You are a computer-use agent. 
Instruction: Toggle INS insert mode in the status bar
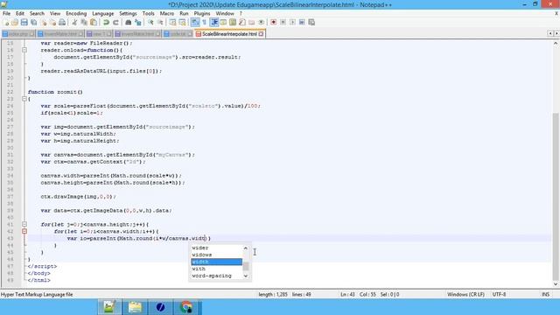pyautogui.click(x=545, y=294)
